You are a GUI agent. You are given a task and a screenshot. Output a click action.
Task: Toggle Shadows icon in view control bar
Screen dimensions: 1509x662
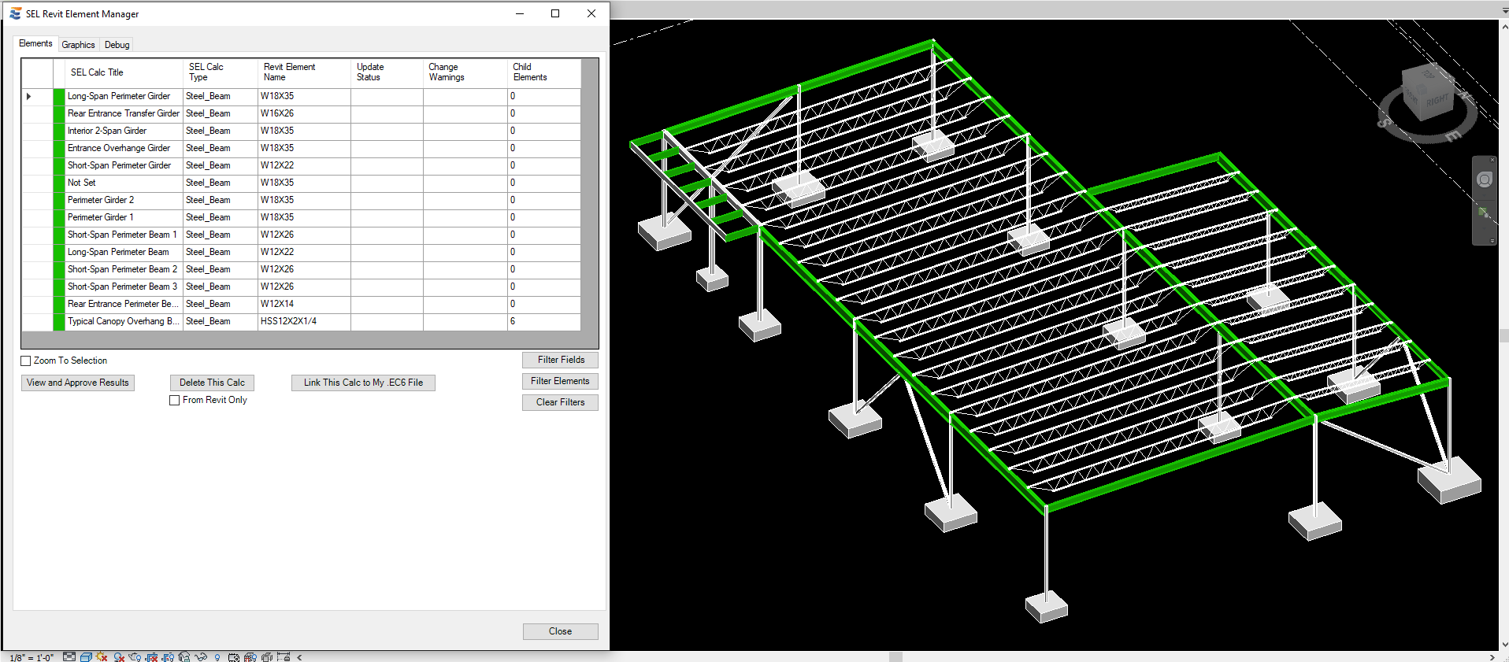tap(119, 656)
